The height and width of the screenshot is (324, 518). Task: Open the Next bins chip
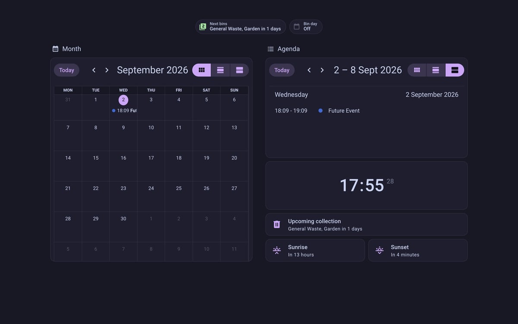click(241, 27)
